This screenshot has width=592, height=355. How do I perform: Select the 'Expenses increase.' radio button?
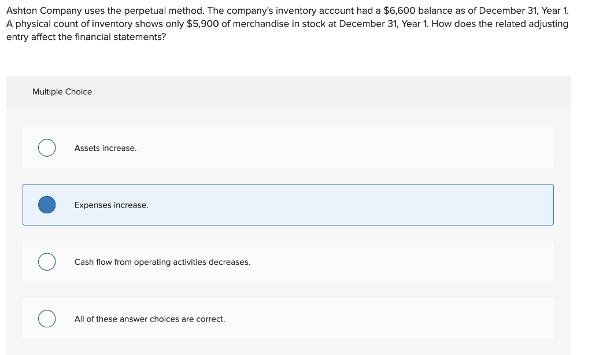click(x=47, y=204)
